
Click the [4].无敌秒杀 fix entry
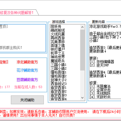[100, 97]
